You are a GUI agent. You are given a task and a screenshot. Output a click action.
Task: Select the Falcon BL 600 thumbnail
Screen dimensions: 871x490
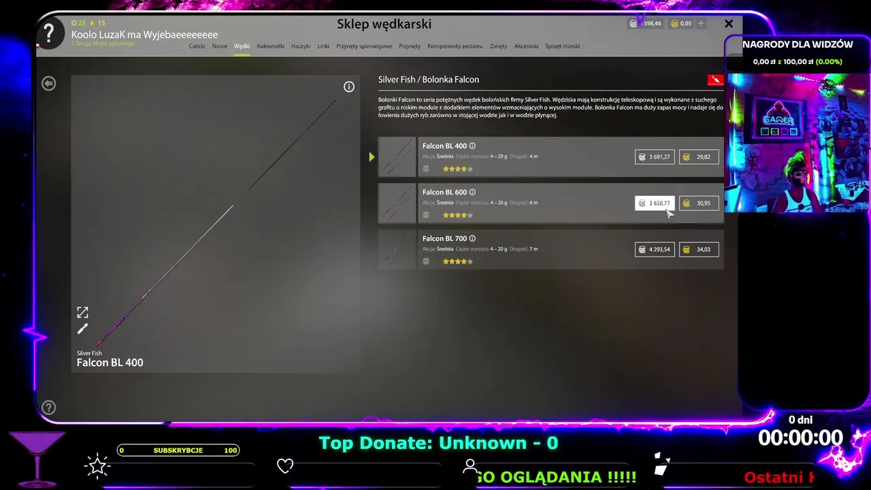click(397, 203)
